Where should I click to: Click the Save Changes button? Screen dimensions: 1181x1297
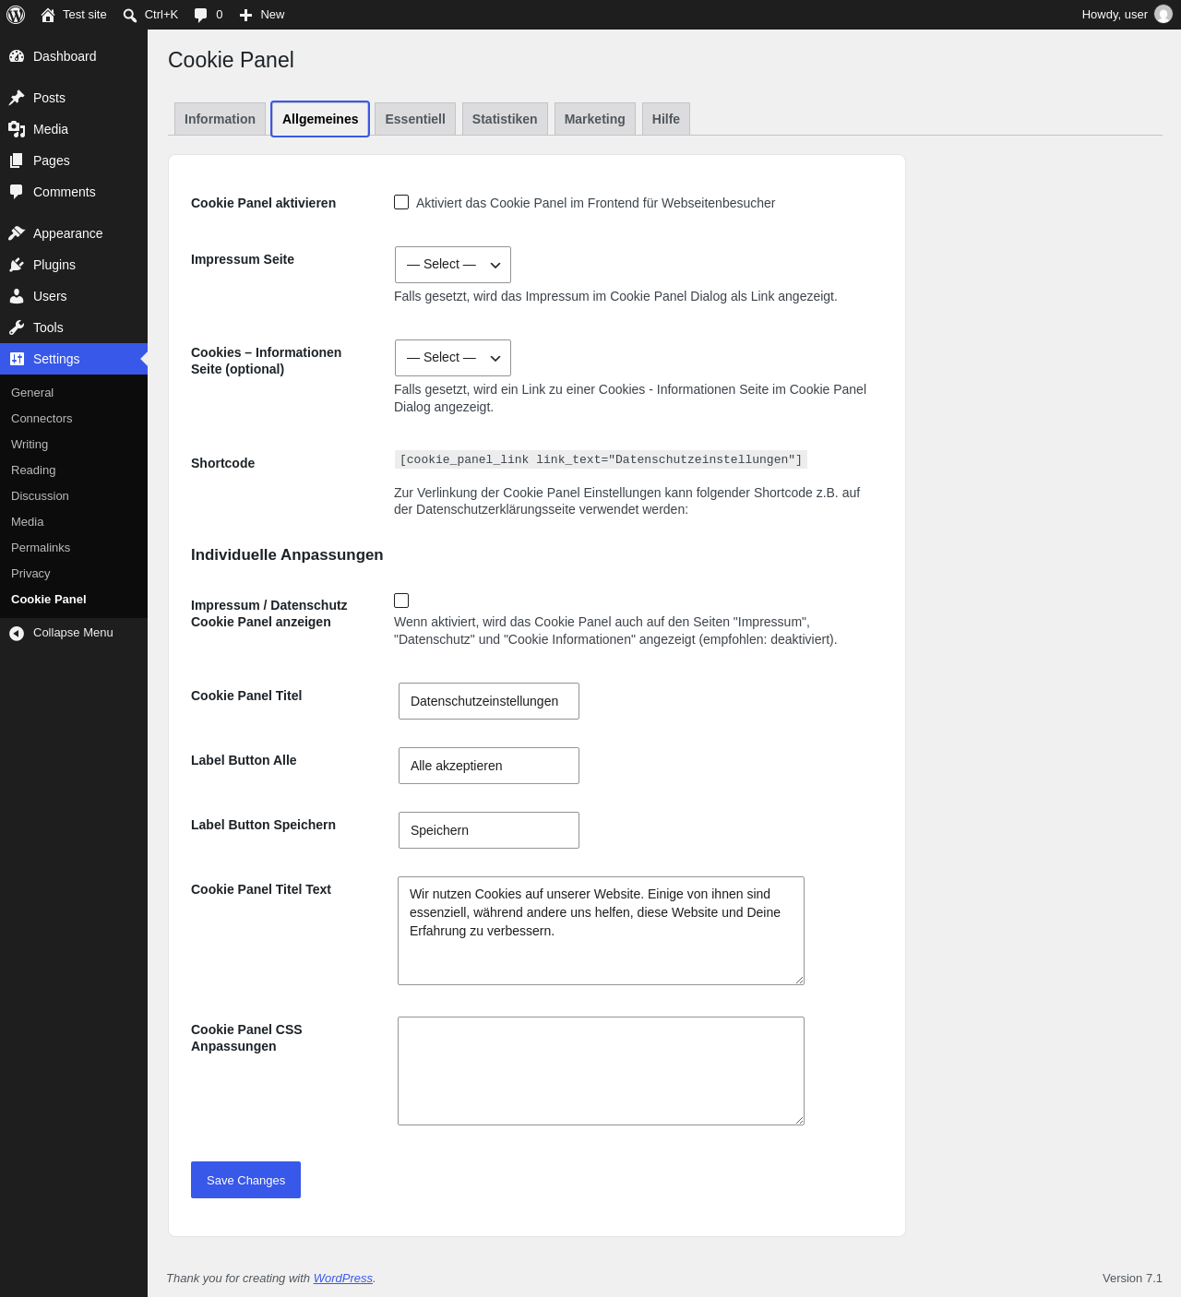pos(245,1180)
